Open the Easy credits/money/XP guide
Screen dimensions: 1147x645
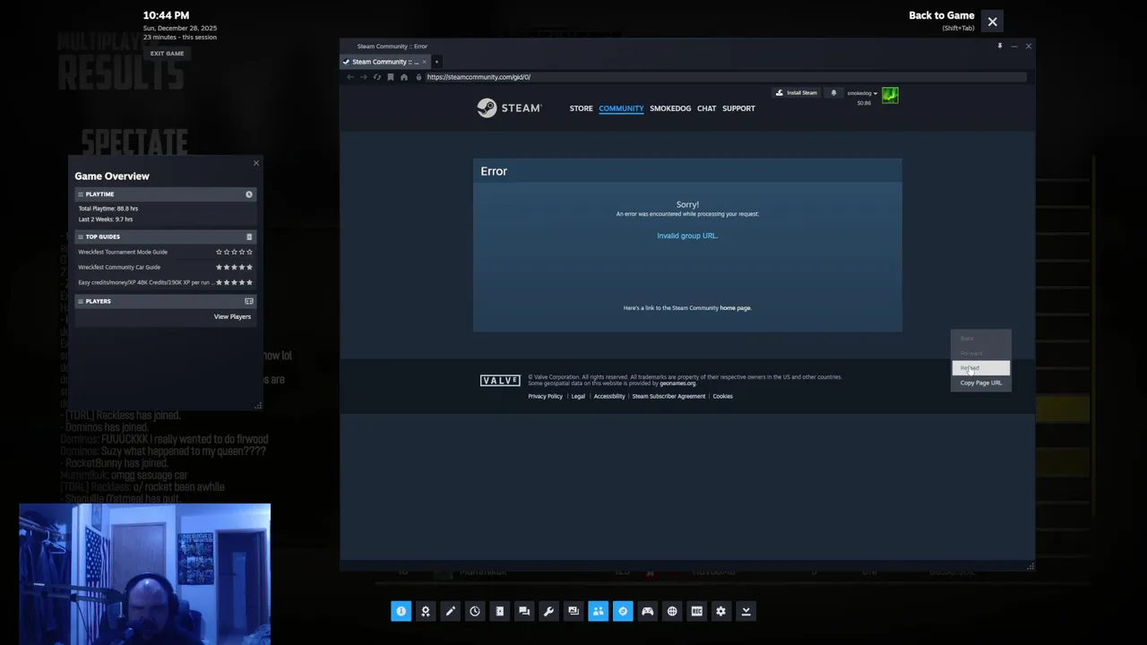click(x=145, y=282)
